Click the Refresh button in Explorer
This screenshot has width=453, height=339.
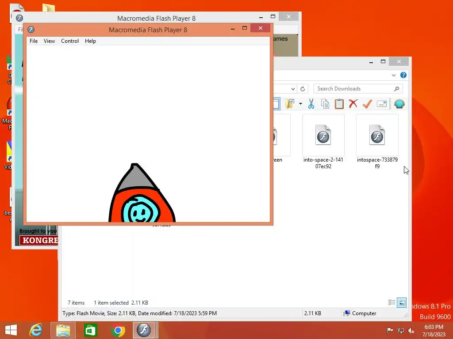[x=303, y=89]
